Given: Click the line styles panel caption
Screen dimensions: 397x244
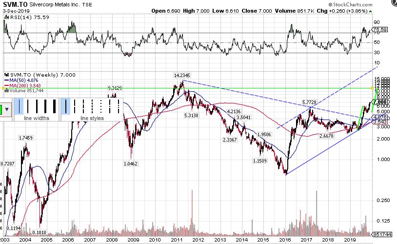Looking at the screenshot, I should (x=92, y=118).
